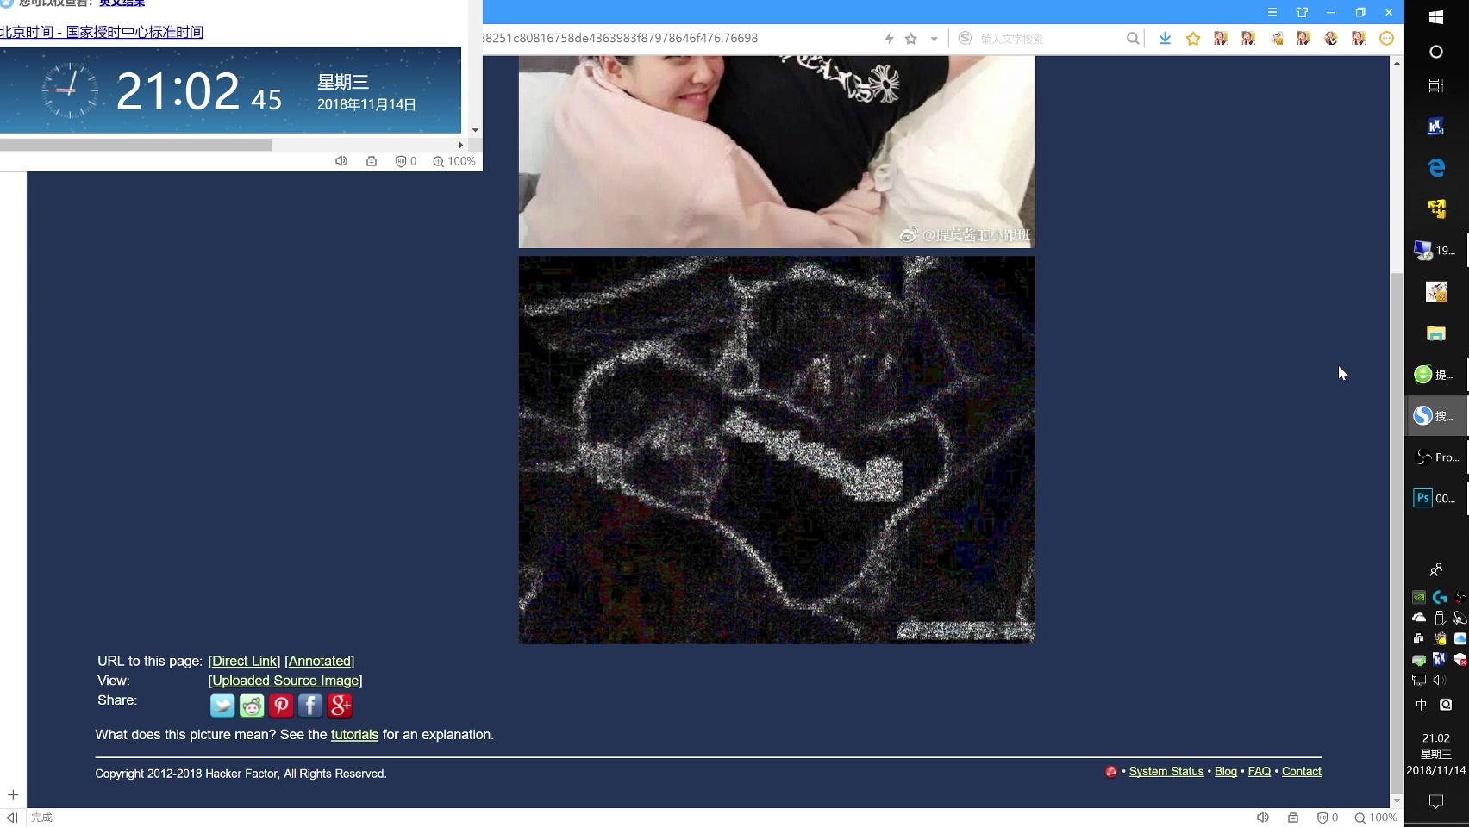Open the browser downloads icon
1469x827 pixels.
pyautogui.click(x=1165, y=38)
